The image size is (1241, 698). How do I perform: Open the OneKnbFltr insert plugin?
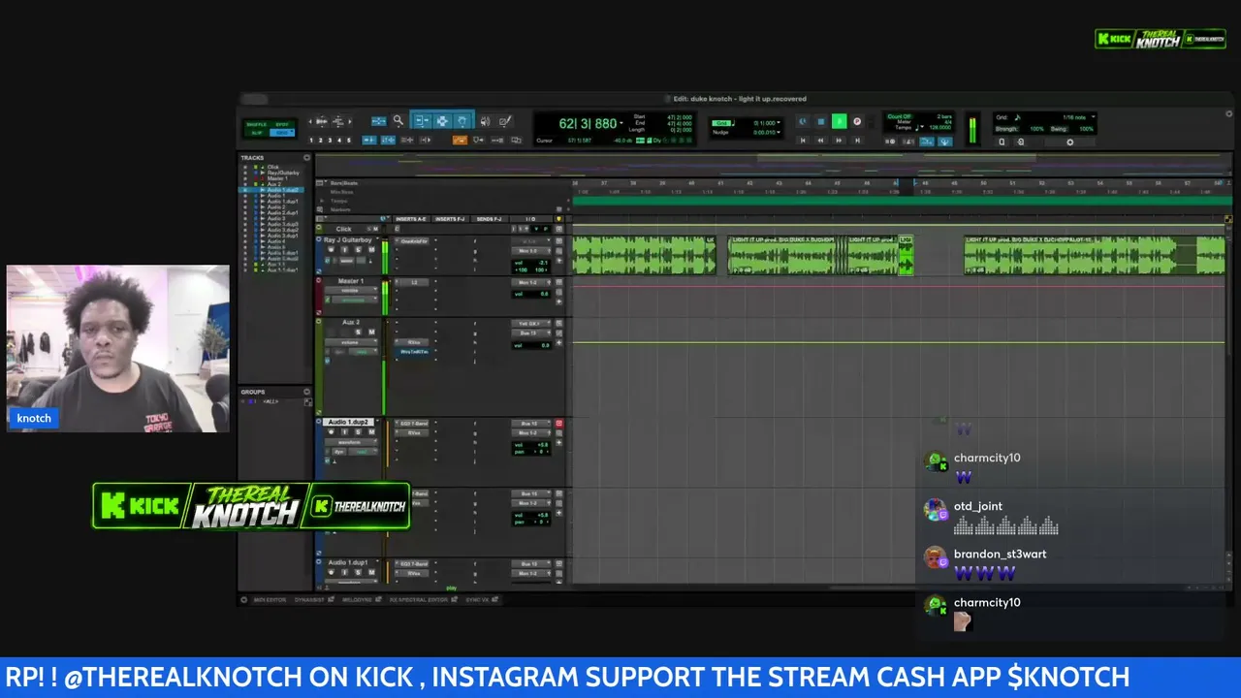412,241
